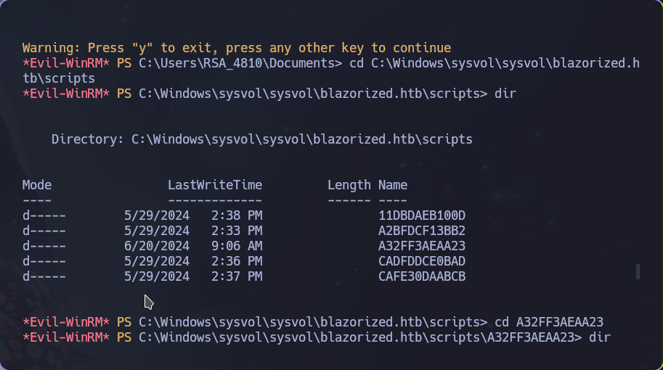Click the first red Evil-WinRM prompt label
The height and width of the screenshot is (370, 663).
65,63
